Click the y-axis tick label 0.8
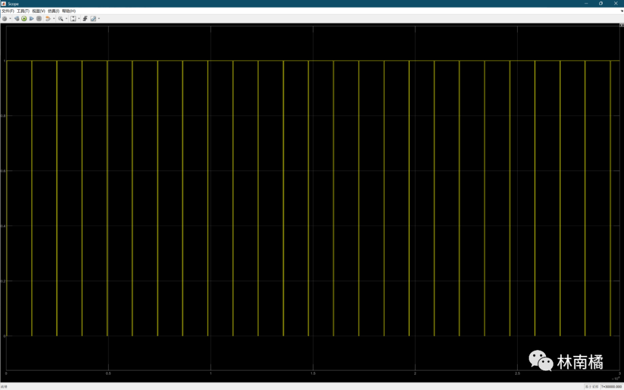Viewport: 624px width, 390px height. click(3, 116)
